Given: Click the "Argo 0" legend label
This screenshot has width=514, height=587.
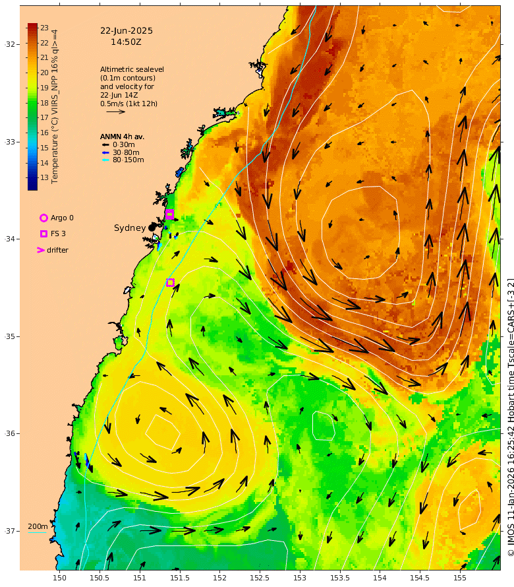Looking at the screenshot, I should (x=62, y=218).
